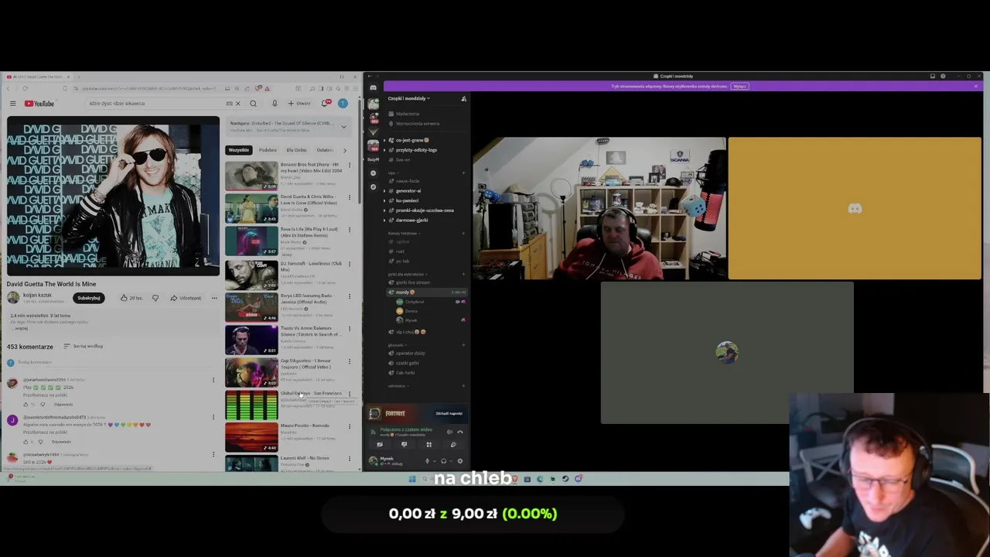
Task: Click Utwórz create button
Action: (299, 103)
